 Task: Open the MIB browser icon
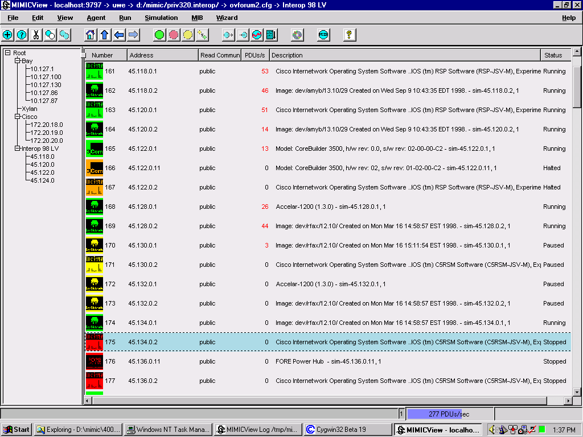(x=323, y=35)
